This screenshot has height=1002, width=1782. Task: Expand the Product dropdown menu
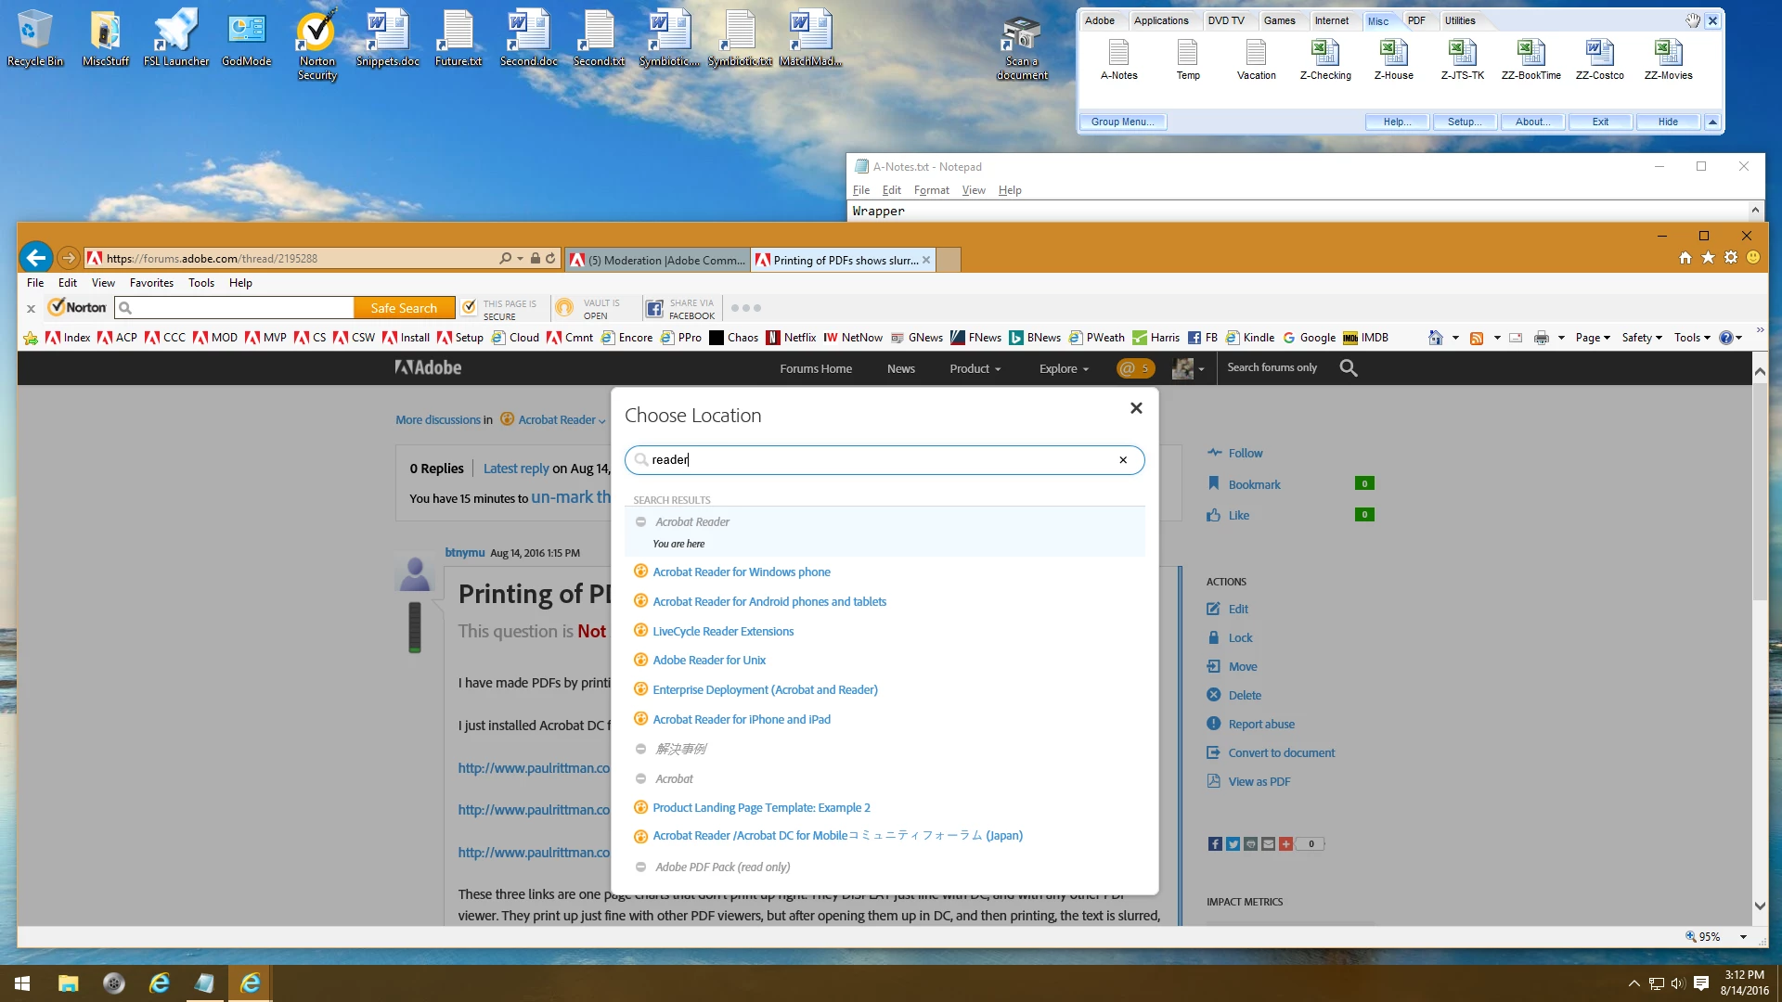pyautogui.click(x=975, y=368)
